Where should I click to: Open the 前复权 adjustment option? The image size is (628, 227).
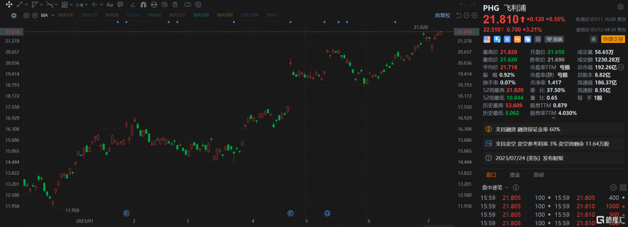(442, 15)
